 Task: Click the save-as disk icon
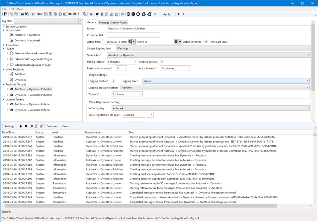click(x=27, y=14)
